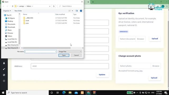
Task: Upload the Kyc verification document
Action: (x=155, y=39)
